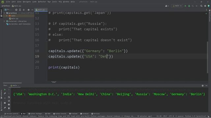This screenshot has width=211, height=118.
Task: Click the Clear All trash icon in Run panel
Action: click(x=9, y=108)
